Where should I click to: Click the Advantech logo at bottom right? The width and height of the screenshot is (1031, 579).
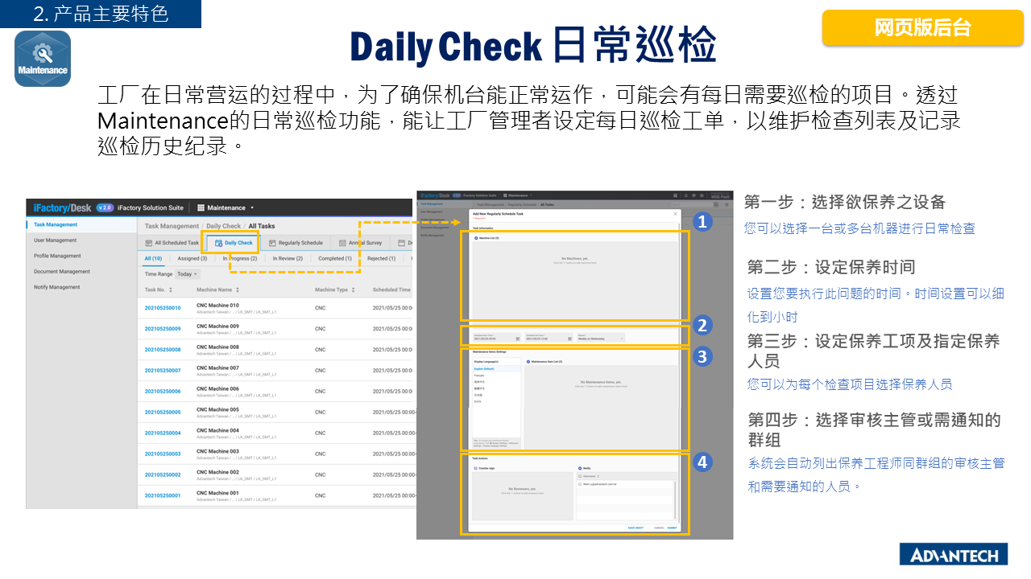click(x=954, y=555)
